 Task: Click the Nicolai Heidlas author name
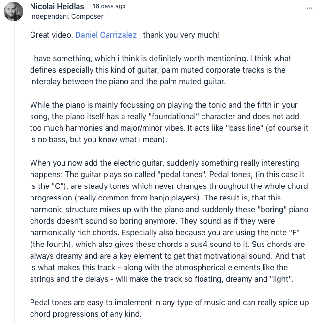pos(57,6)
